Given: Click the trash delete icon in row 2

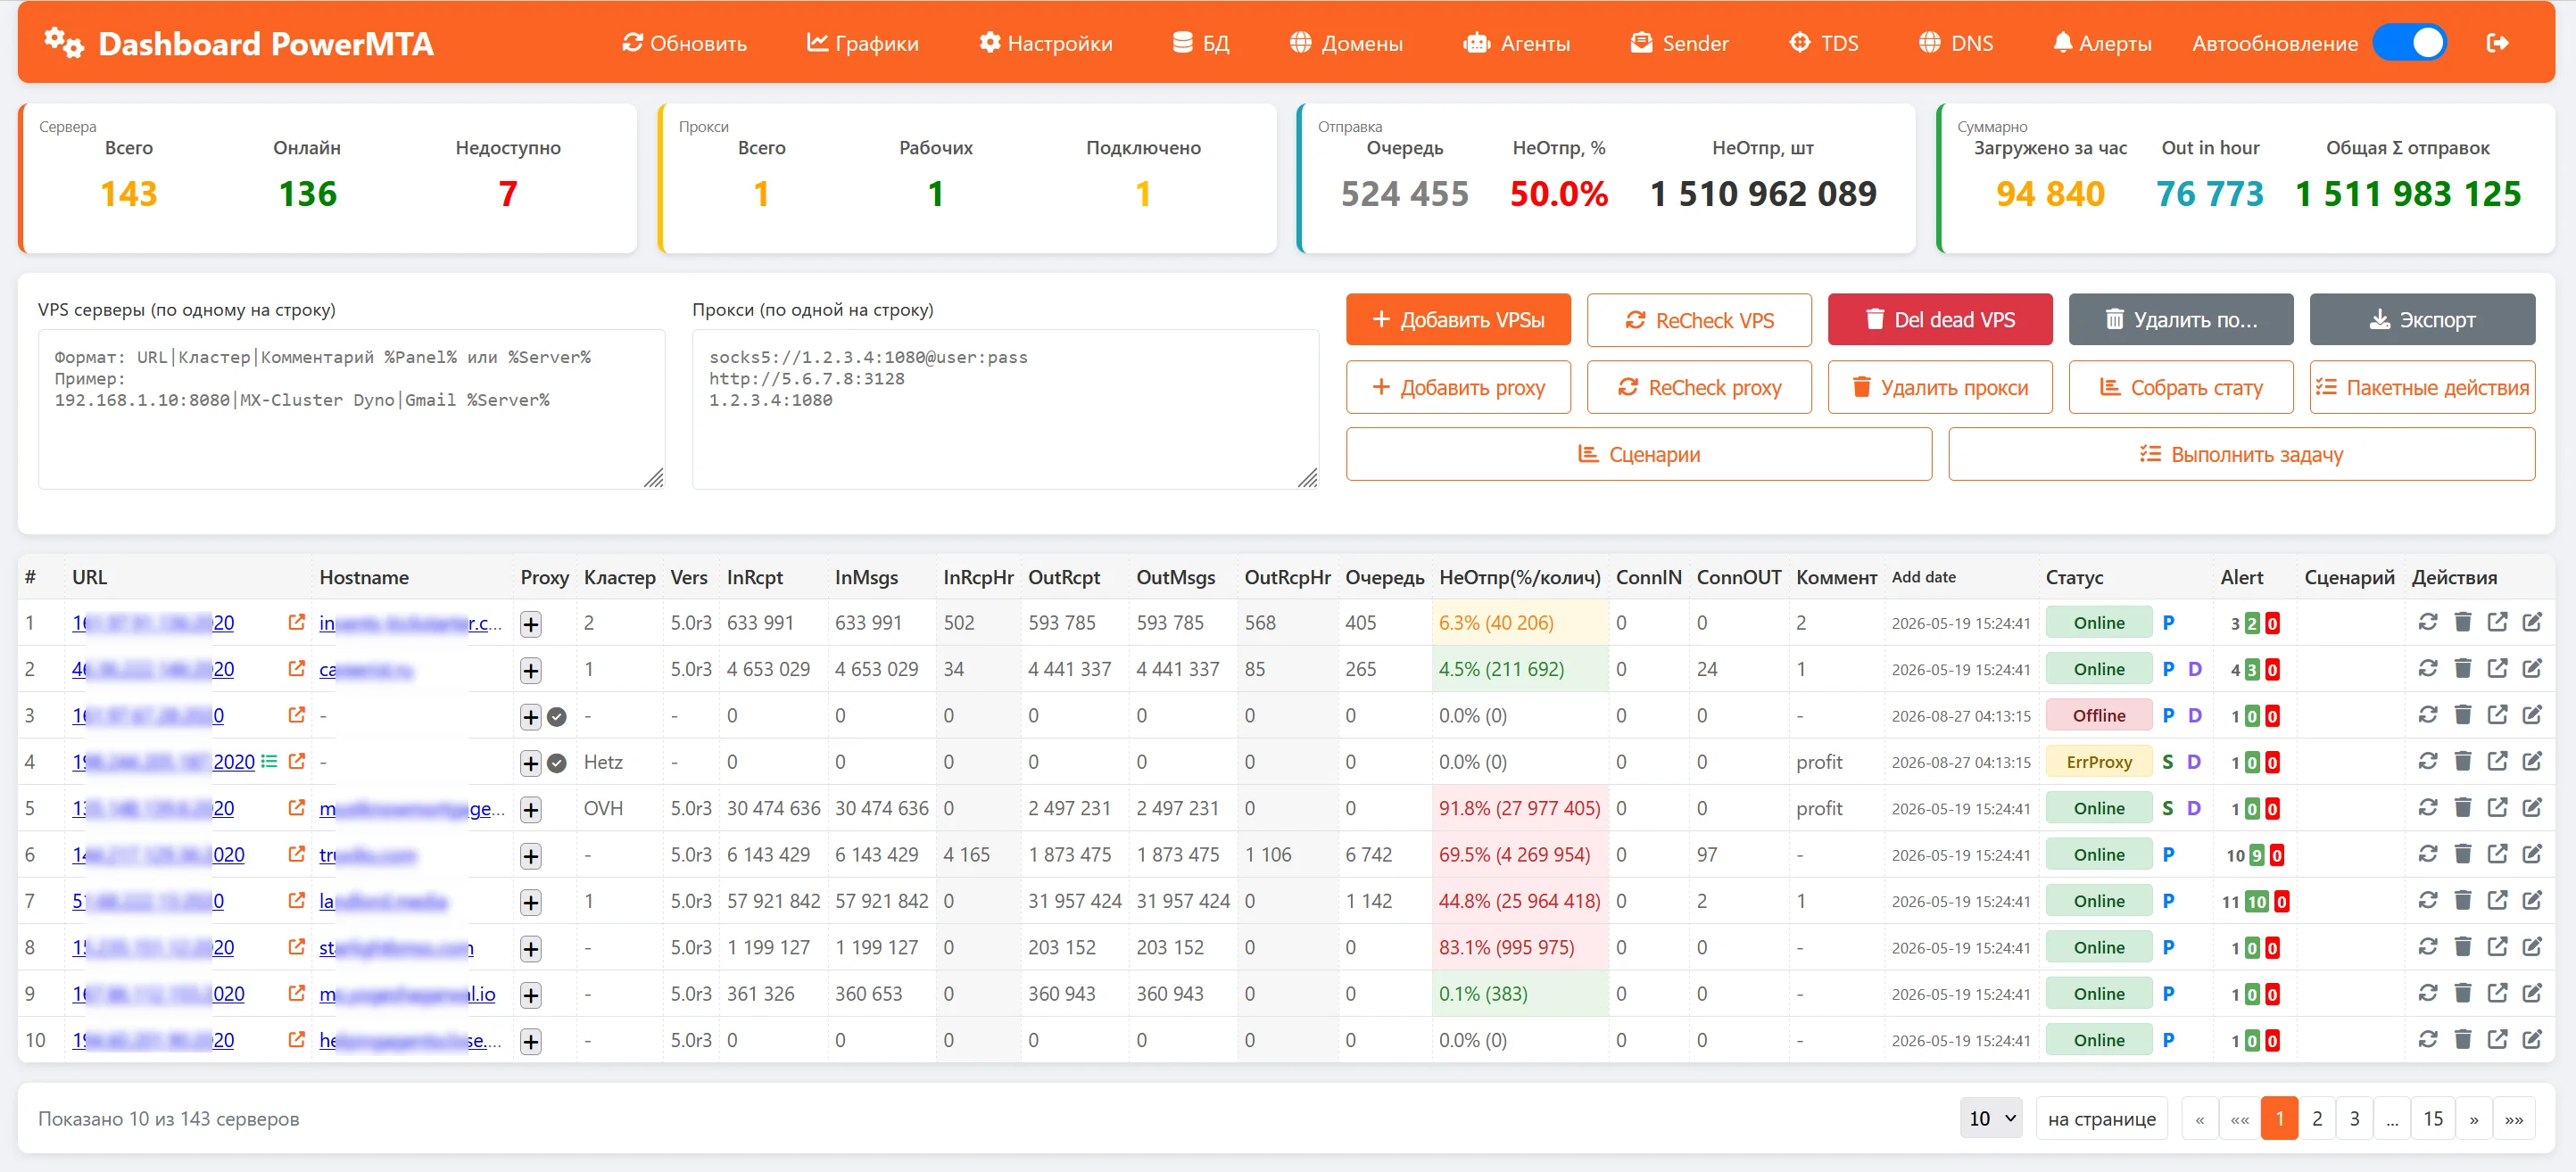Looking at the screenshot, I should (x=2462, y=668).
